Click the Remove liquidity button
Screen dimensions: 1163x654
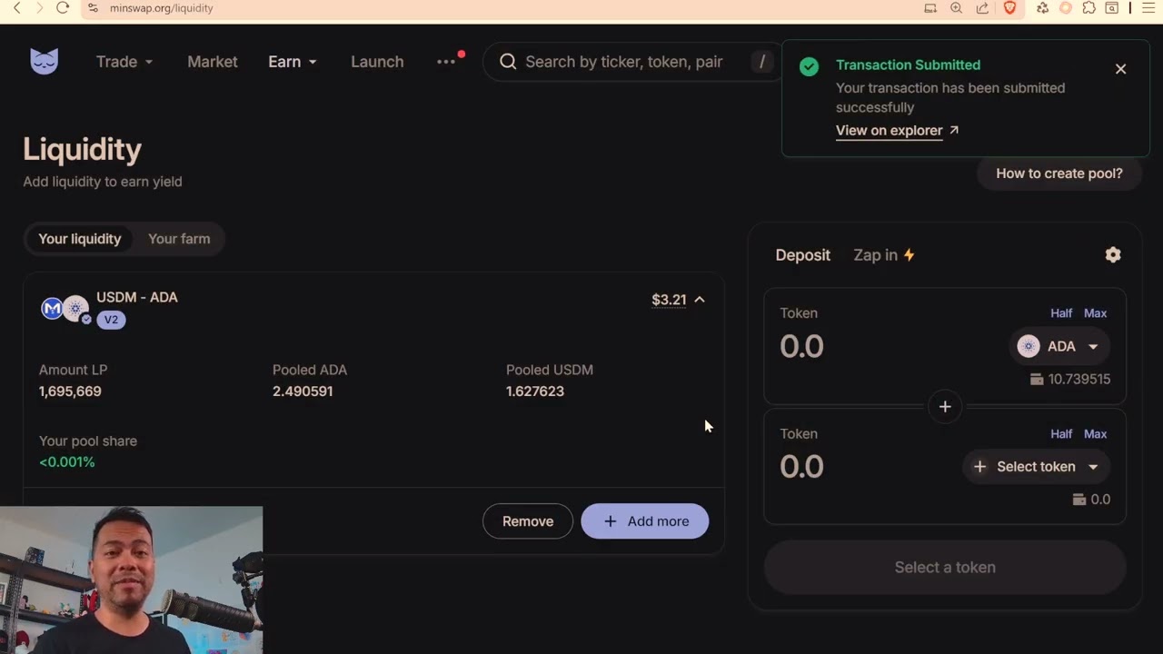pos(528,521)
